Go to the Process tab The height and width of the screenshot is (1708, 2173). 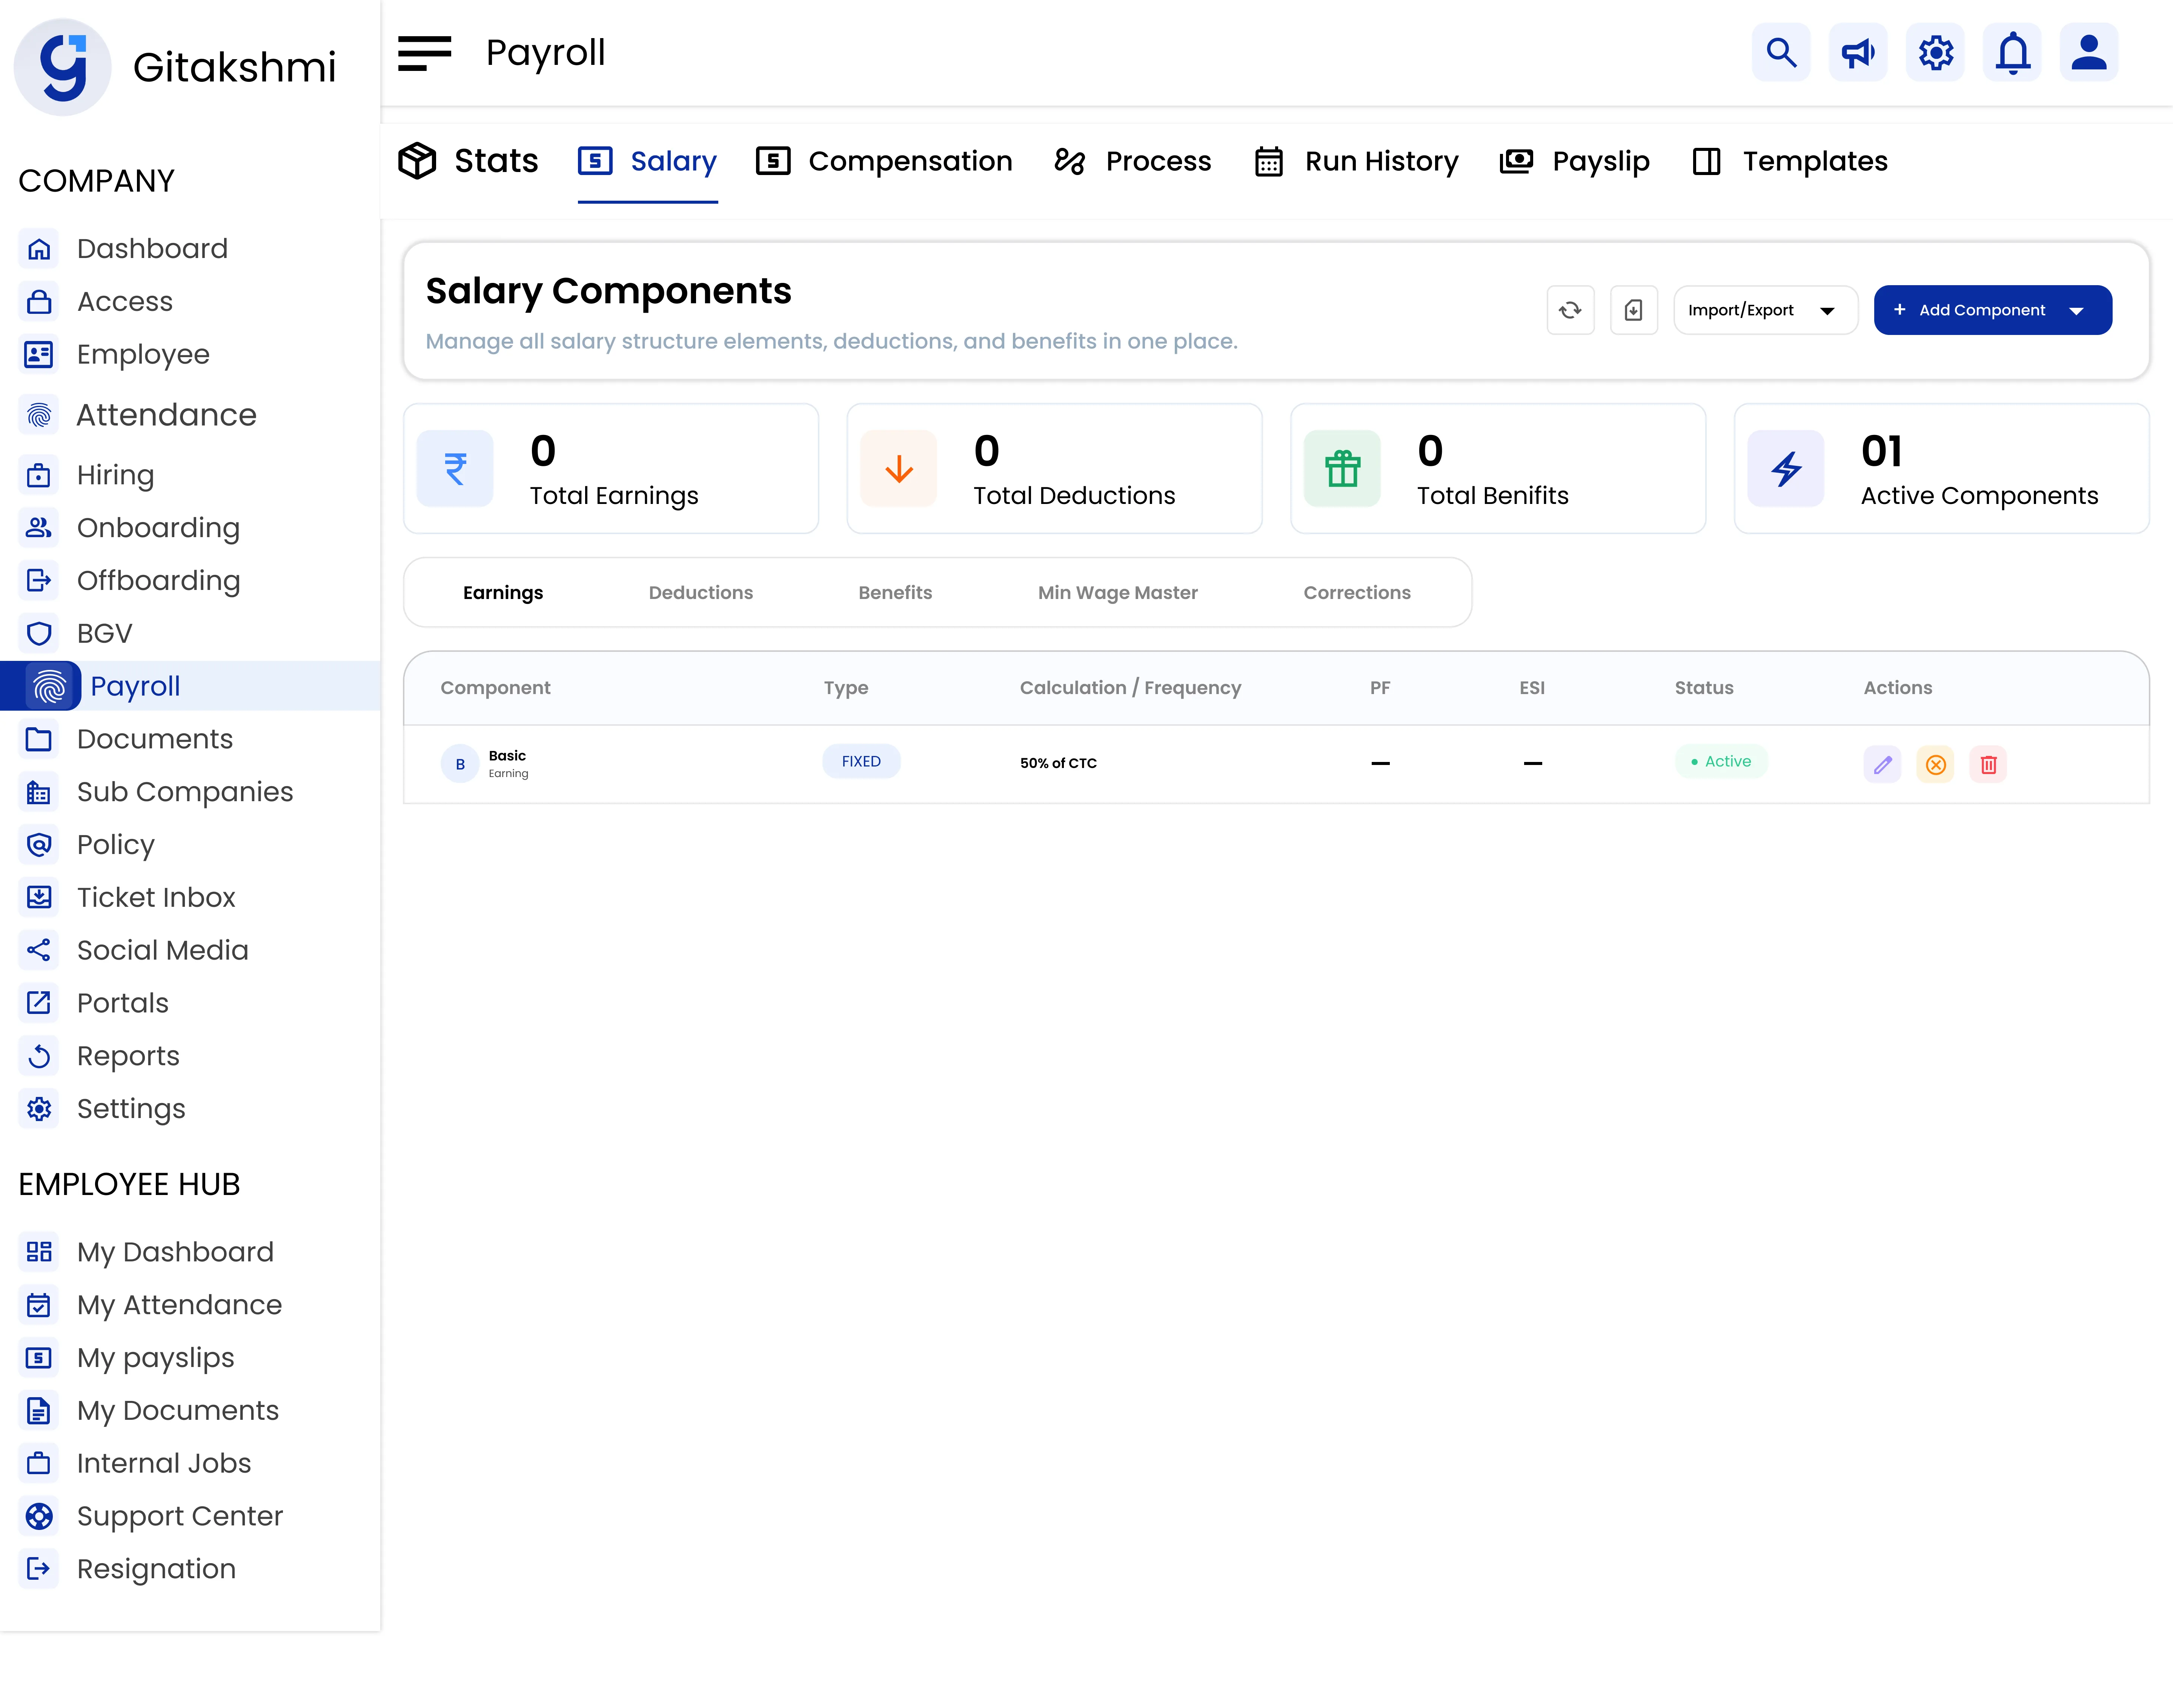1132,161
